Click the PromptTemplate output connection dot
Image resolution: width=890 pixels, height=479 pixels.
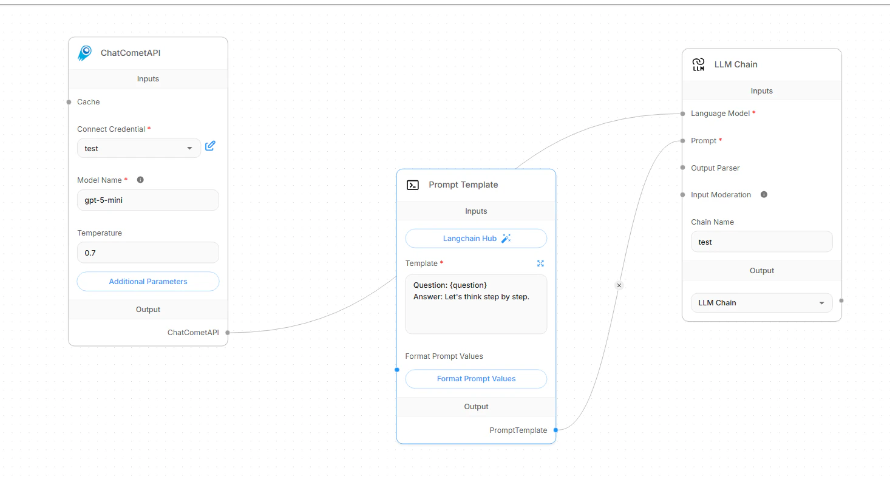[555, 430]
